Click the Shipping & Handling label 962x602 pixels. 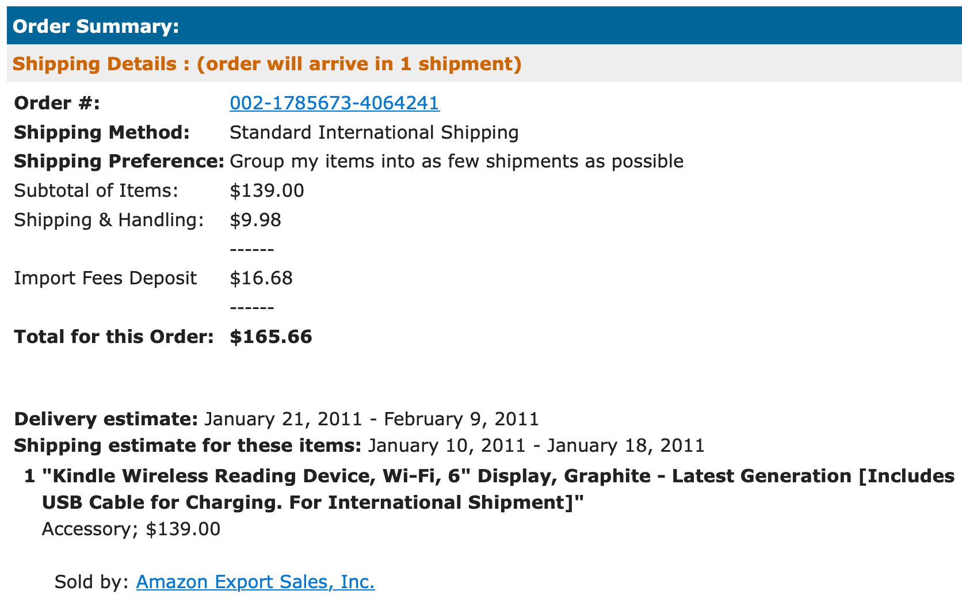pyautogui.click(x=109, y=220)
